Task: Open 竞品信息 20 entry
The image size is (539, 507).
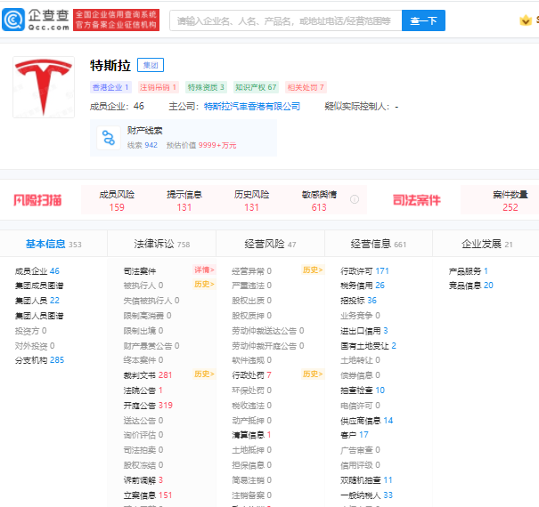Action: [470, 286]
